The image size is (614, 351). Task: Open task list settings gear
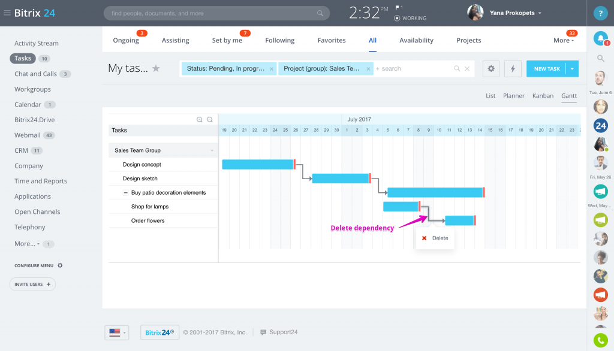pos(491,69)
